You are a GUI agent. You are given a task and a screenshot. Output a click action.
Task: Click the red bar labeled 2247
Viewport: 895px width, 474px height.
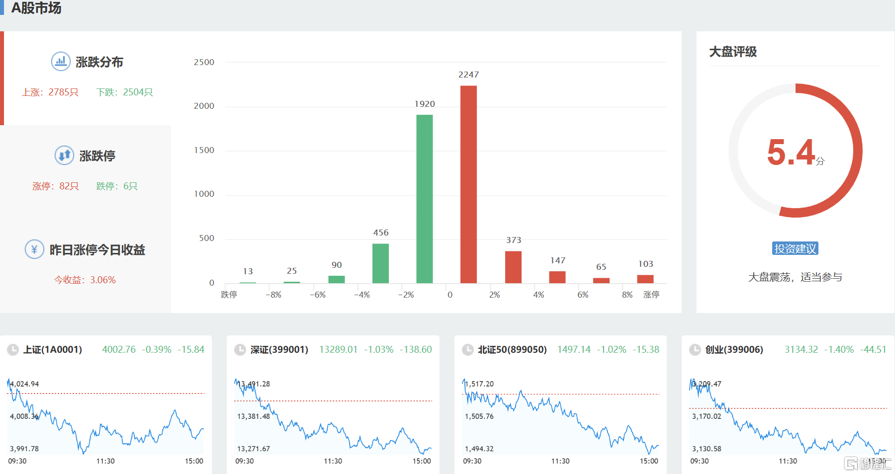coord(468,184)
